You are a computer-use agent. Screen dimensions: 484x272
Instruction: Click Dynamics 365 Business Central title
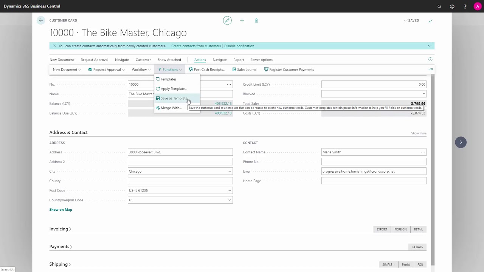[32, 6]
